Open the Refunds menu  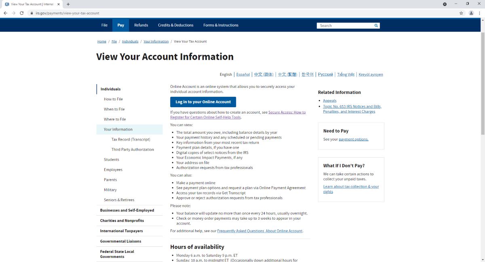[141, 25]
